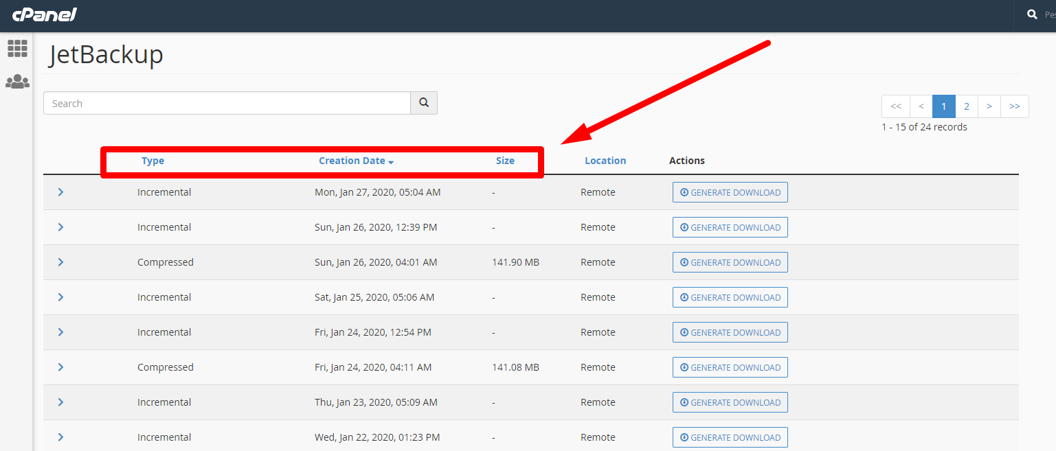Screen dimensions: 1056x451
Task: Generate download for Jan 23 05:09 AM backup
Action: 730,402
